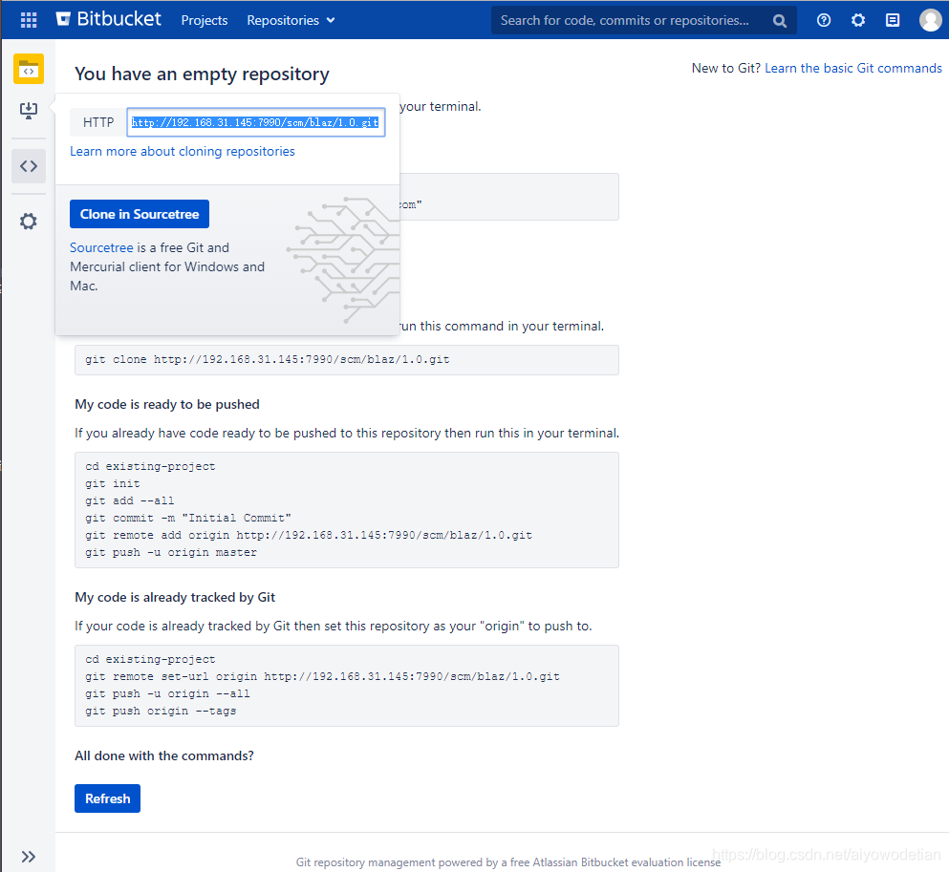
Task: Click 'You have an empty repository' heading
Action: point(202,74)
